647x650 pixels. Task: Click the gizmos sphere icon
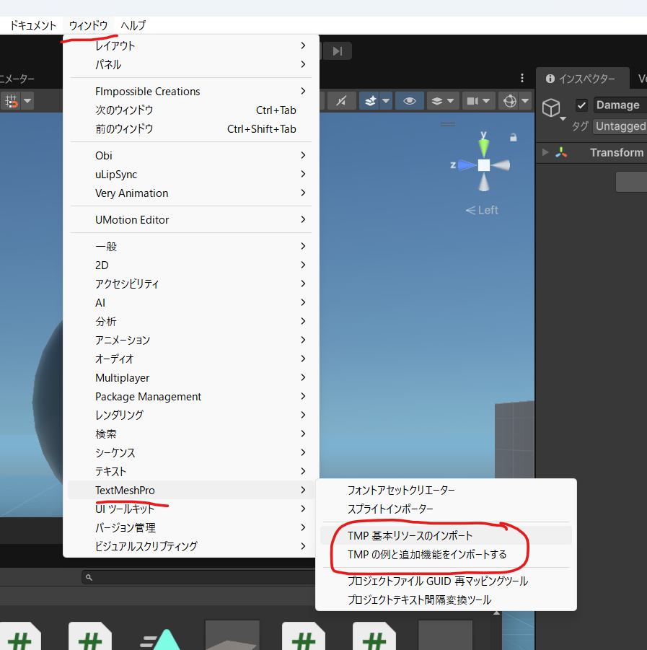click(509, 101)
